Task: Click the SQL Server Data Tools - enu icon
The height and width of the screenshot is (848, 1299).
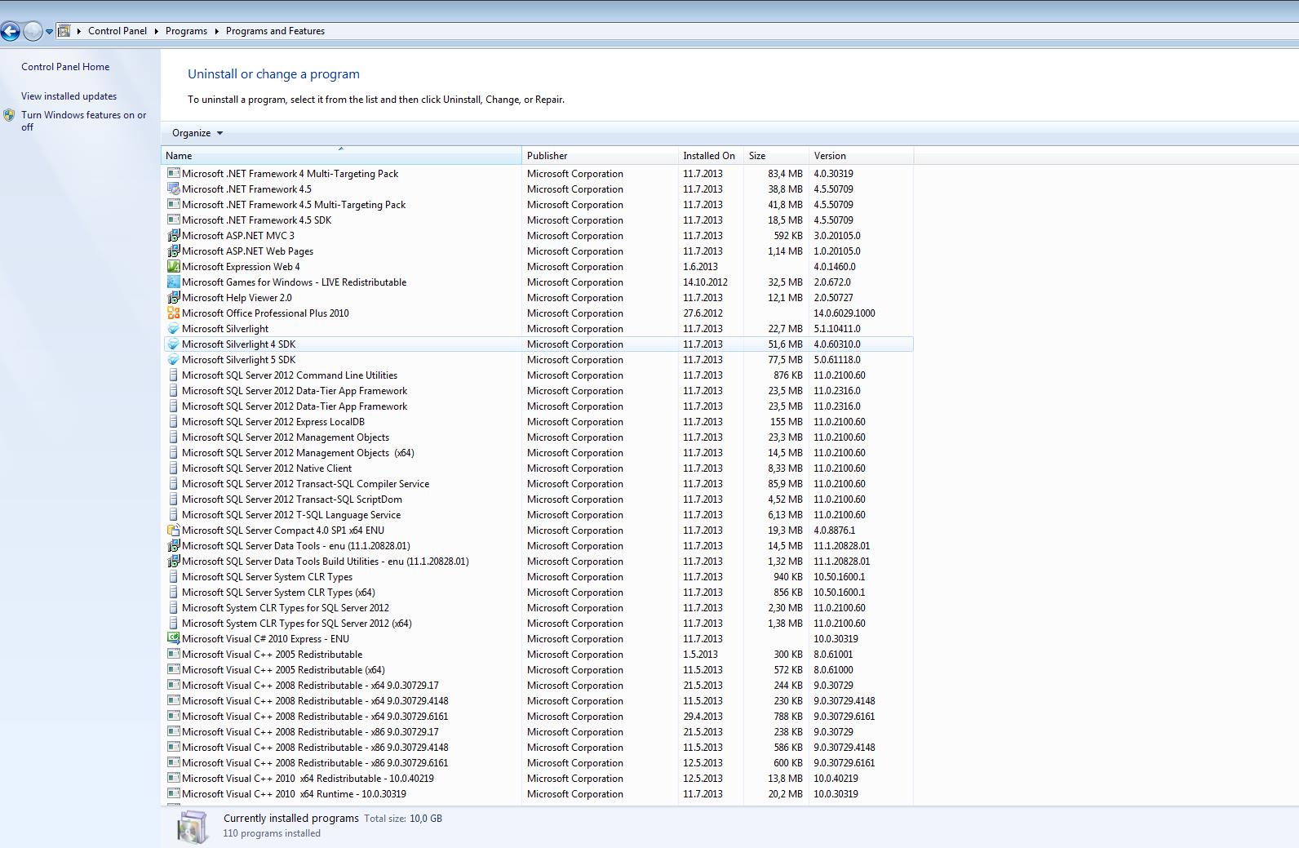Action: [x=173, y=545]
